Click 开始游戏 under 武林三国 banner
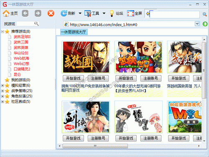This screenshot has height=157, width=209. click(73, 78)
